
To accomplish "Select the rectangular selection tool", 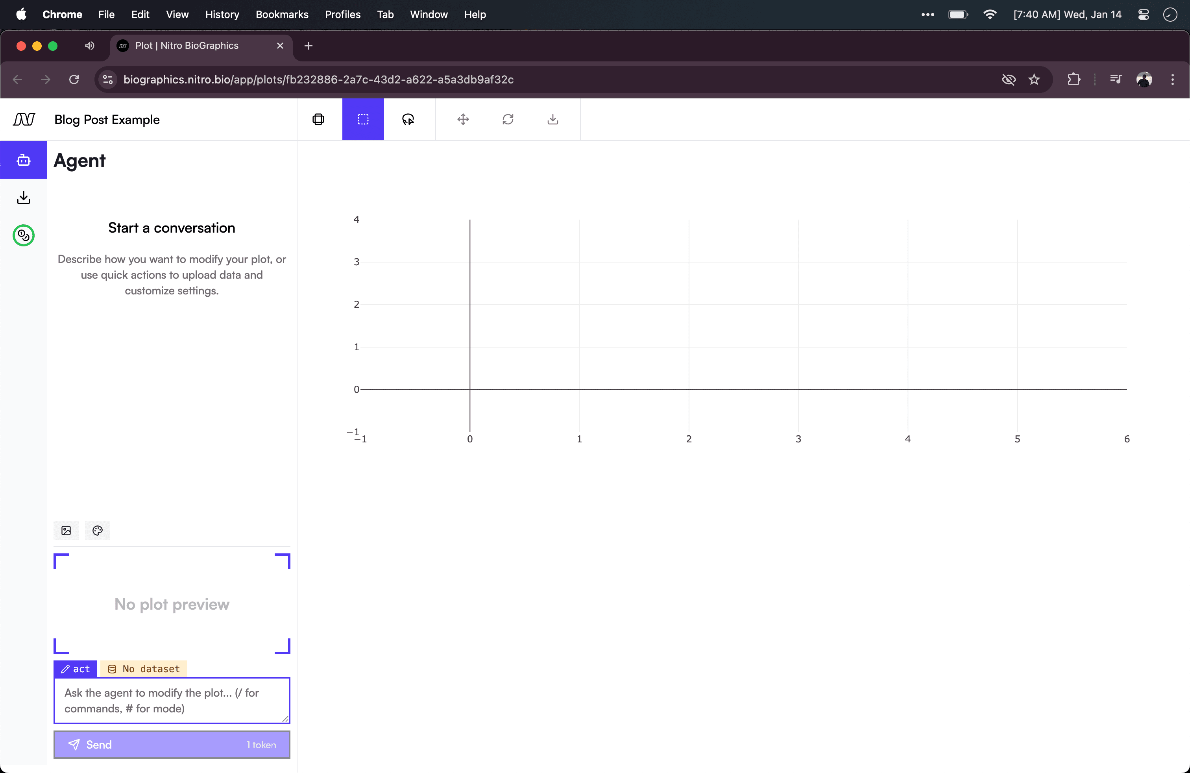I will point(363,120).
